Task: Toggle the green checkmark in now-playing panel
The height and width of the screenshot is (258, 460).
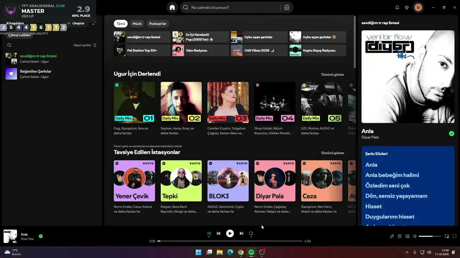Action: click(x=451, y=134)
